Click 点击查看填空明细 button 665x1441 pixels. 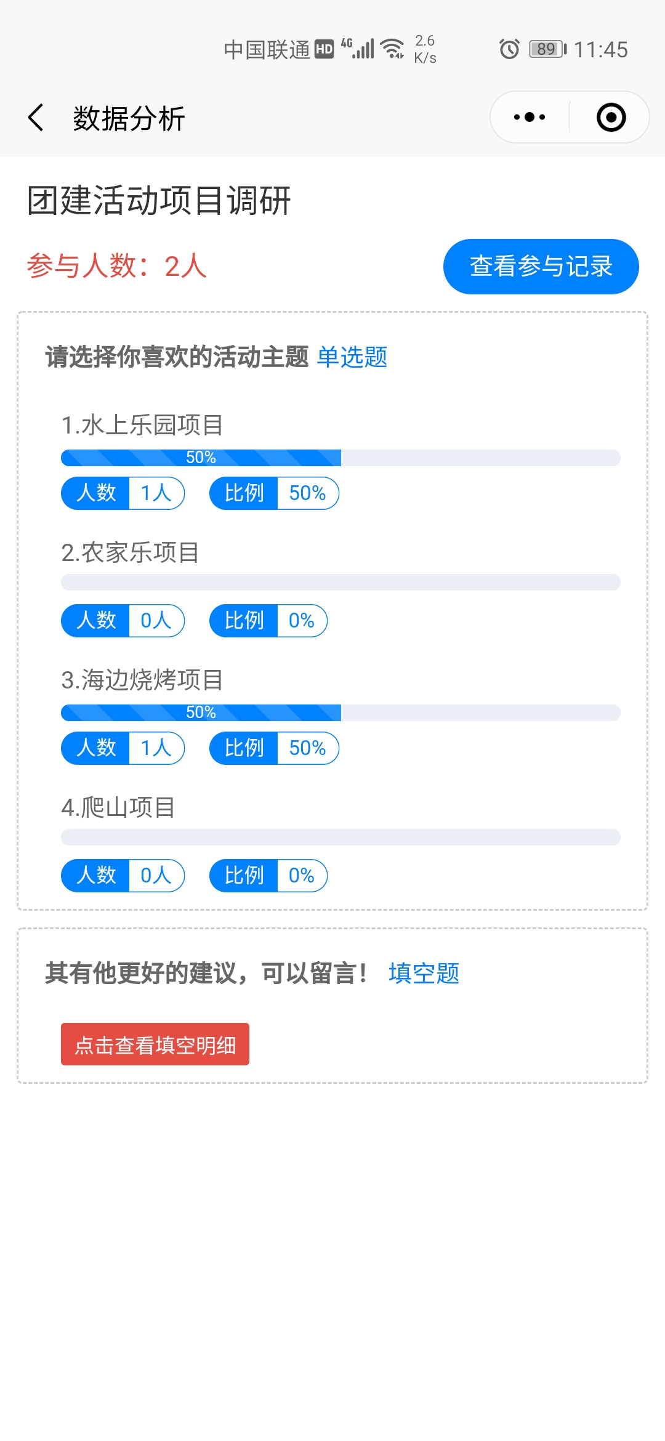(155, 1044)
